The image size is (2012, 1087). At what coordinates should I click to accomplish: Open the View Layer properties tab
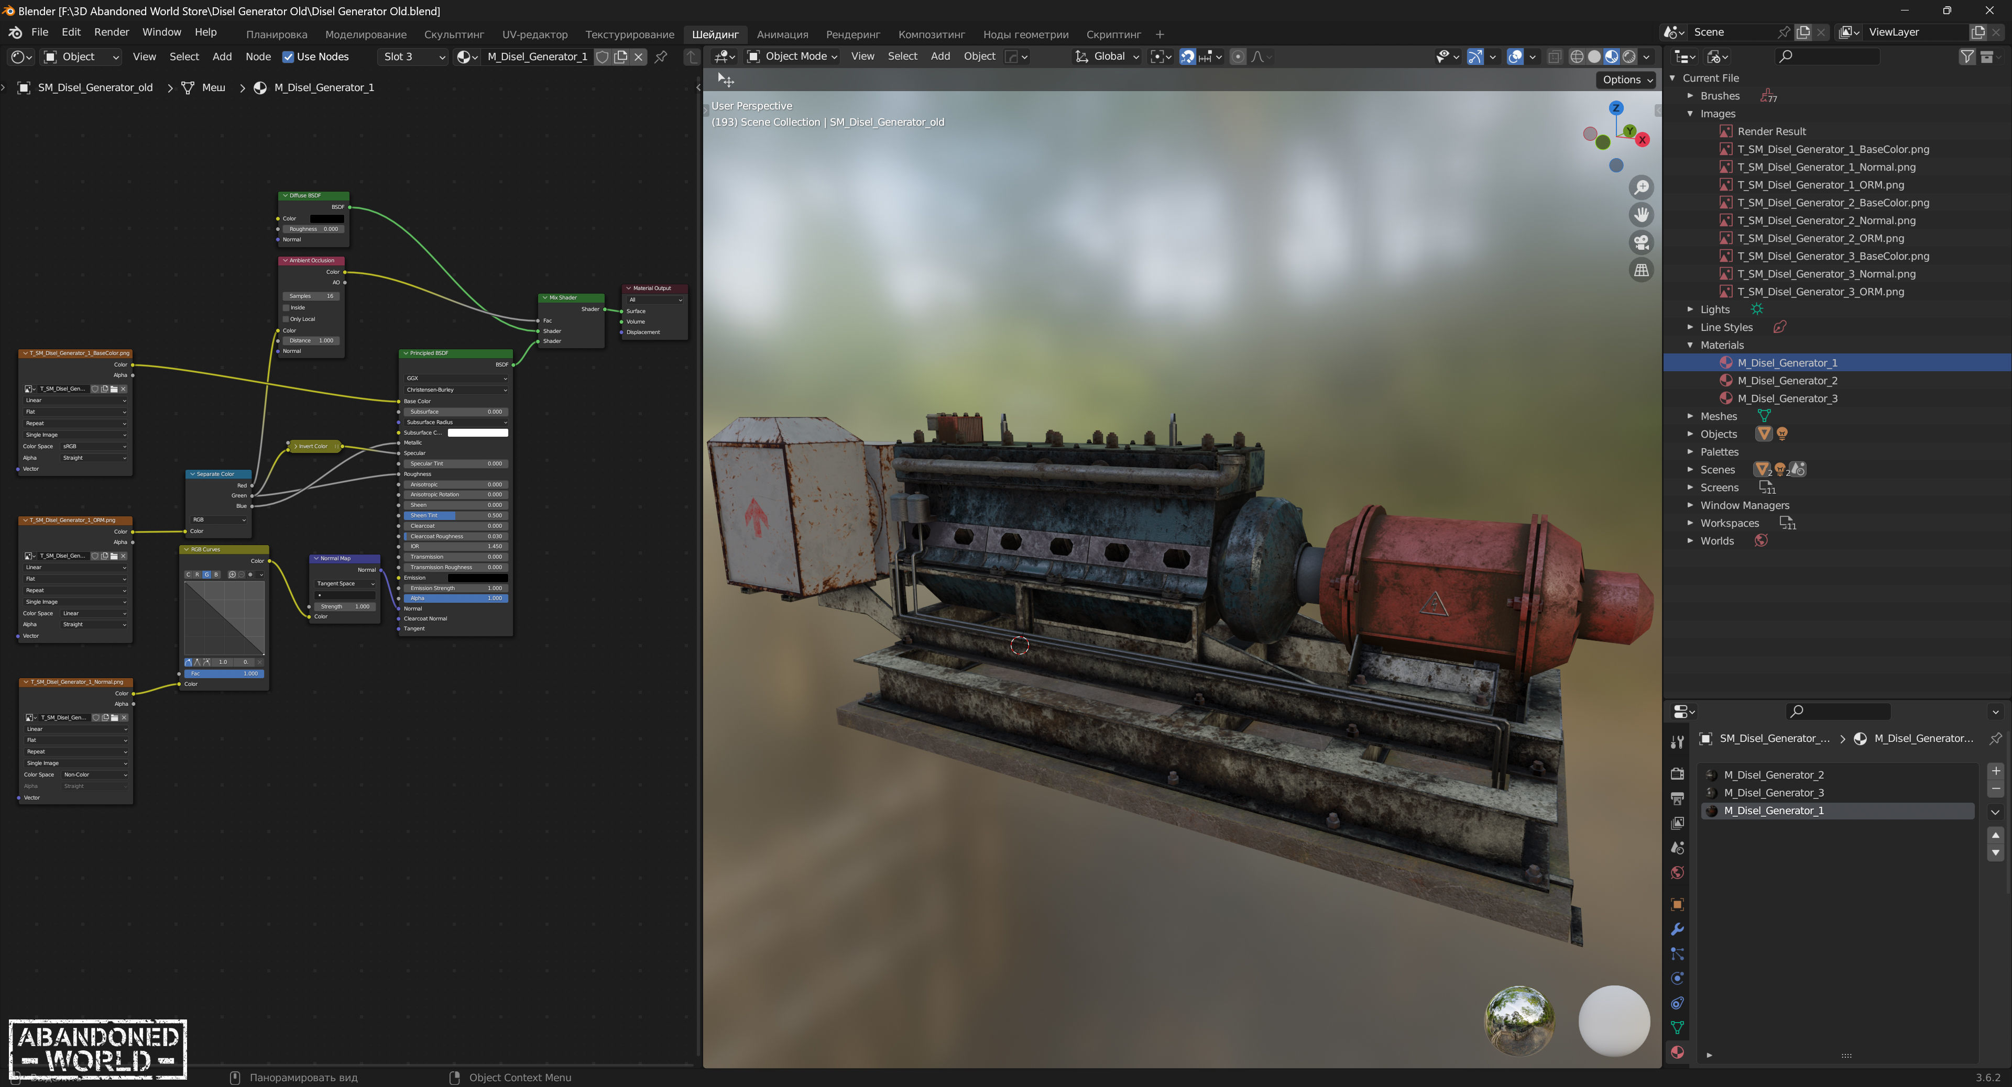coord(1677,823)
